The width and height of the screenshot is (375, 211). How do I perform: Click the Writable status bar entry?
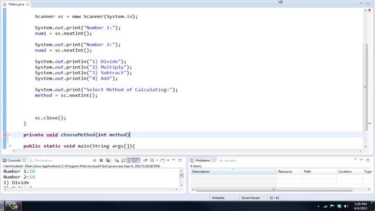click(218, 198)
